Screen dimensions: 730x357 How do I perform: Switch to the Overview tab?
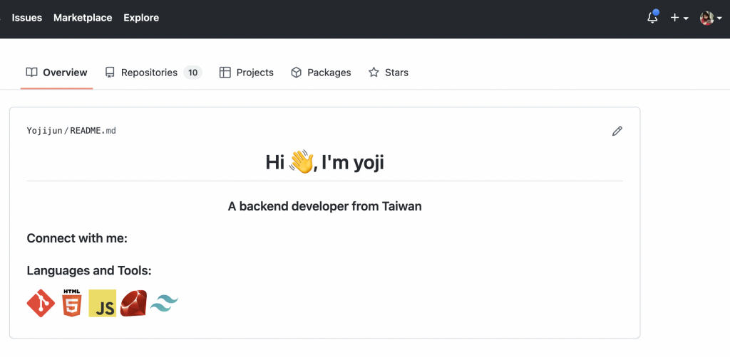(x=57, y=73)
